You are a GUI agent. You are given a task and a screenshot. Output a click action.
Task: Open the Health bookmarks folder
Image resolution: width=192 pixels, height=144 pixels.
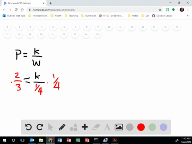[56, 16]
